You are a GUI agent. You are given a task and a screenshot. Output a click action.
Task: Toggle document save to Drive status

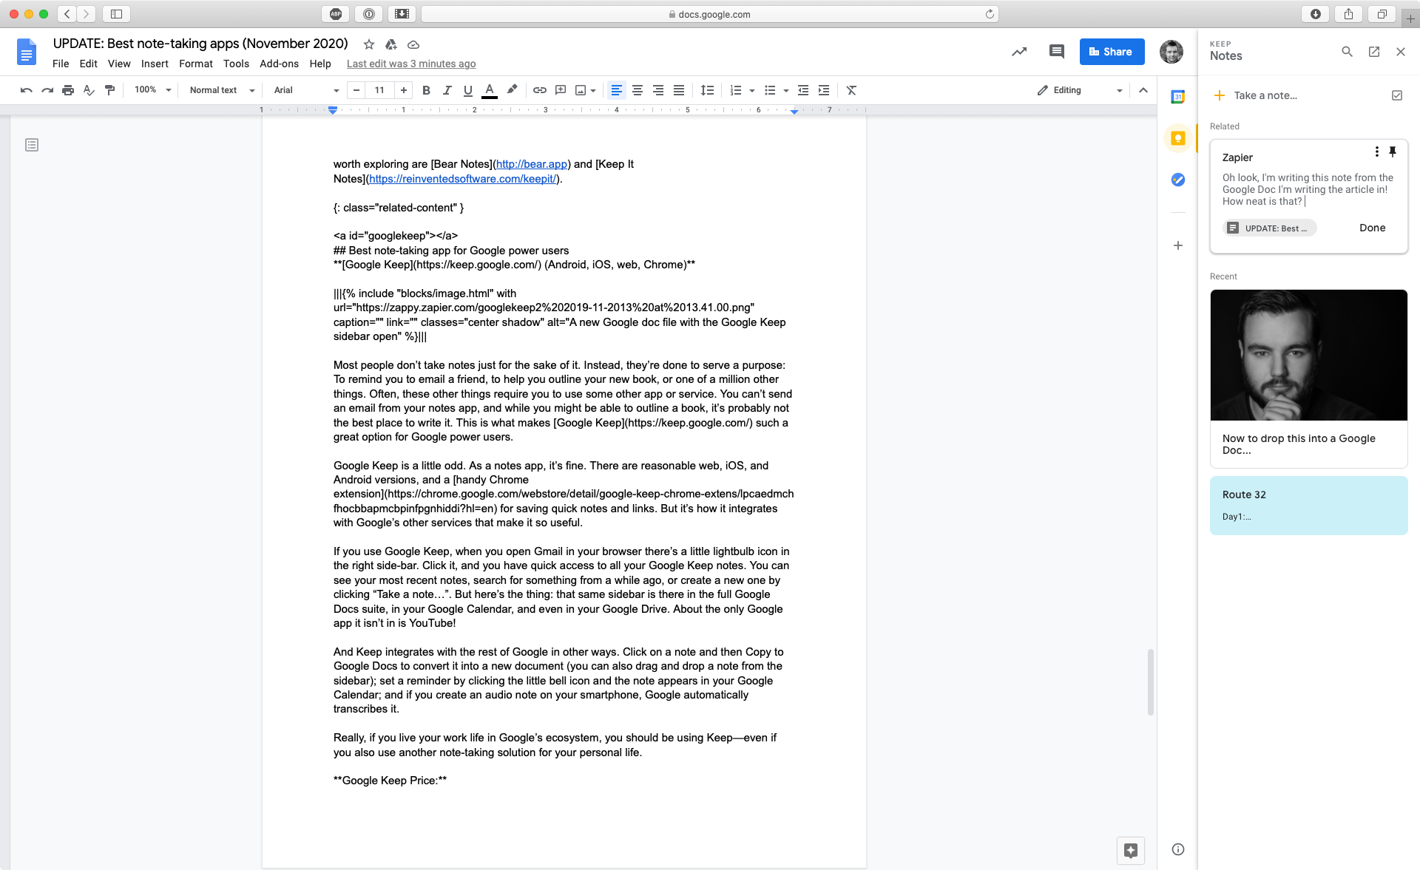pyautogui.click(x=413, y=44)
